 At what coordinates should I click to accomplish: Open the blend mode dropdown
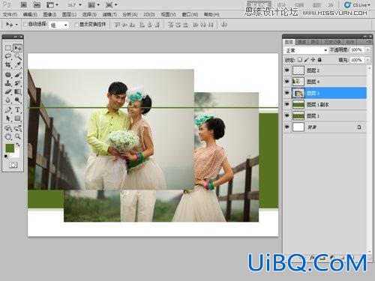[306, 50]
